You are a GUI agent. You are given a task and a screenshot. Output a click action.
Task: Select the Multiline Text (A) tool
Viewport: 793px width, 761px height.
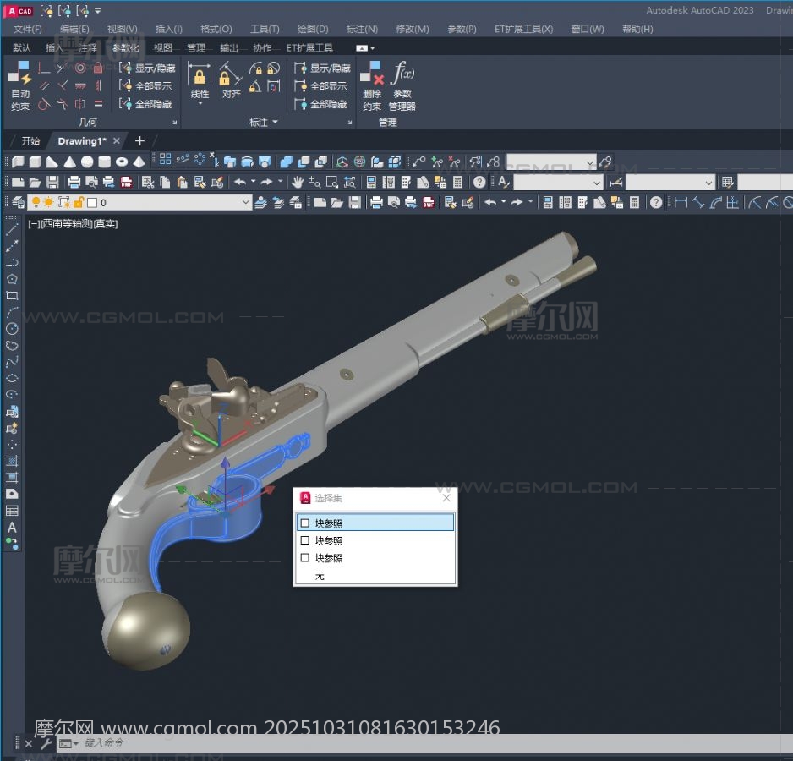click(x=12, y=527)
